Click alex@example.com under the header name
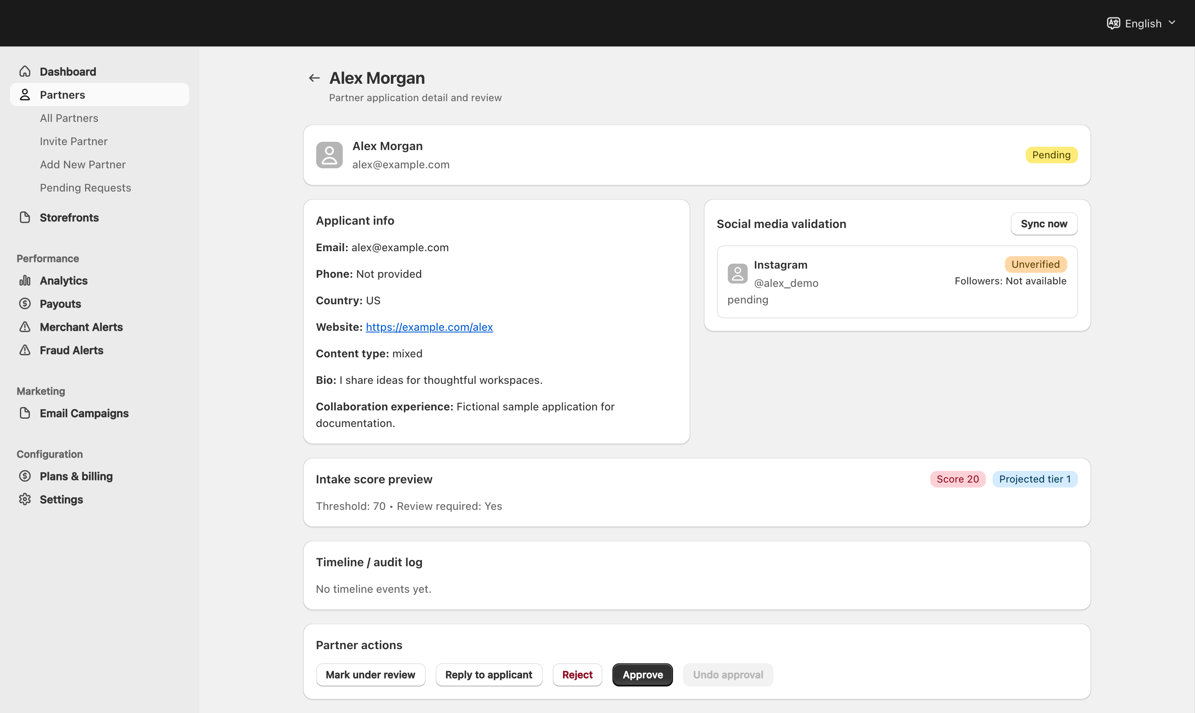 click(400, 165)
